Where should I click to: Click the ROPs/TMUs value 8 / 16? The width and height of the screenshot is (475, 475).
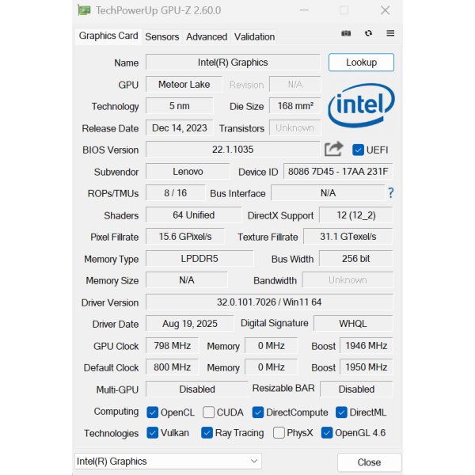(176, 193)
